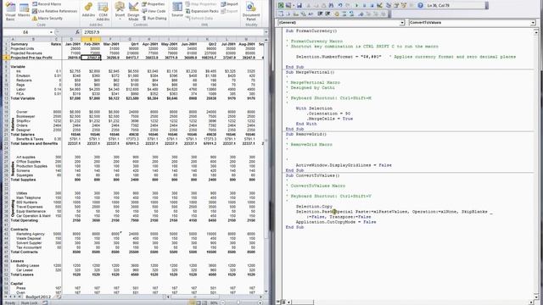Expand the formula bar
543x305 pixels.
tap(266, 32)
